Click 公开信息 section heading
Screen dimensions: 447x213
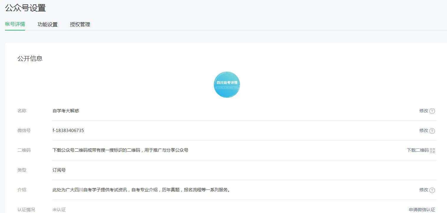[30, 58]
